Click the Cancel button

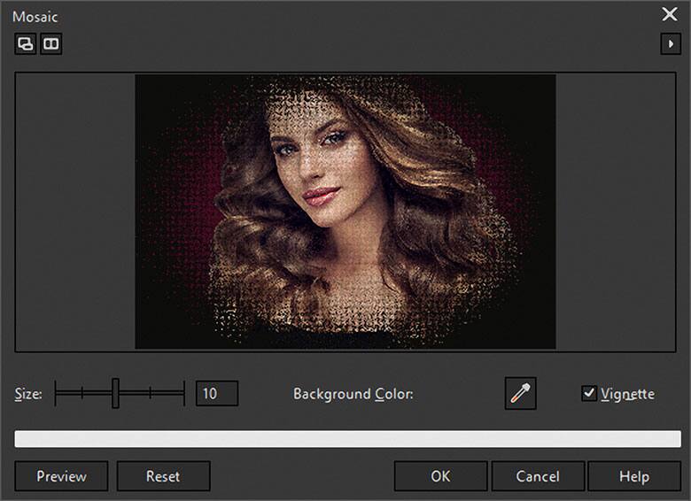click(538, 476)
